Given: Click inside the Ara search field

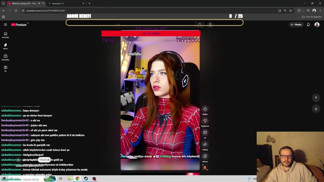Looking at the screenshot, I should [x=154, y=24].
